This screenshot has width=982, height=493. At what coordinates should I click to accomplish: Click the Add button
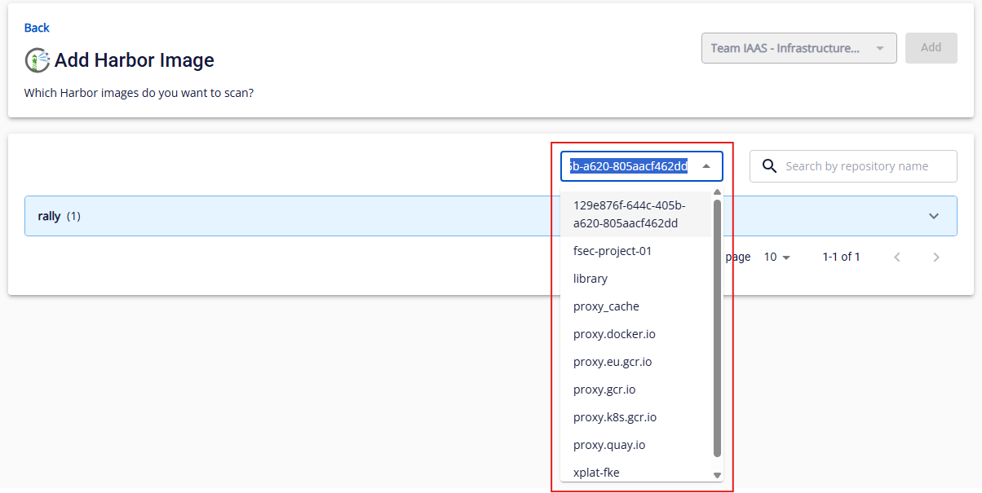(x=931, y=48)
